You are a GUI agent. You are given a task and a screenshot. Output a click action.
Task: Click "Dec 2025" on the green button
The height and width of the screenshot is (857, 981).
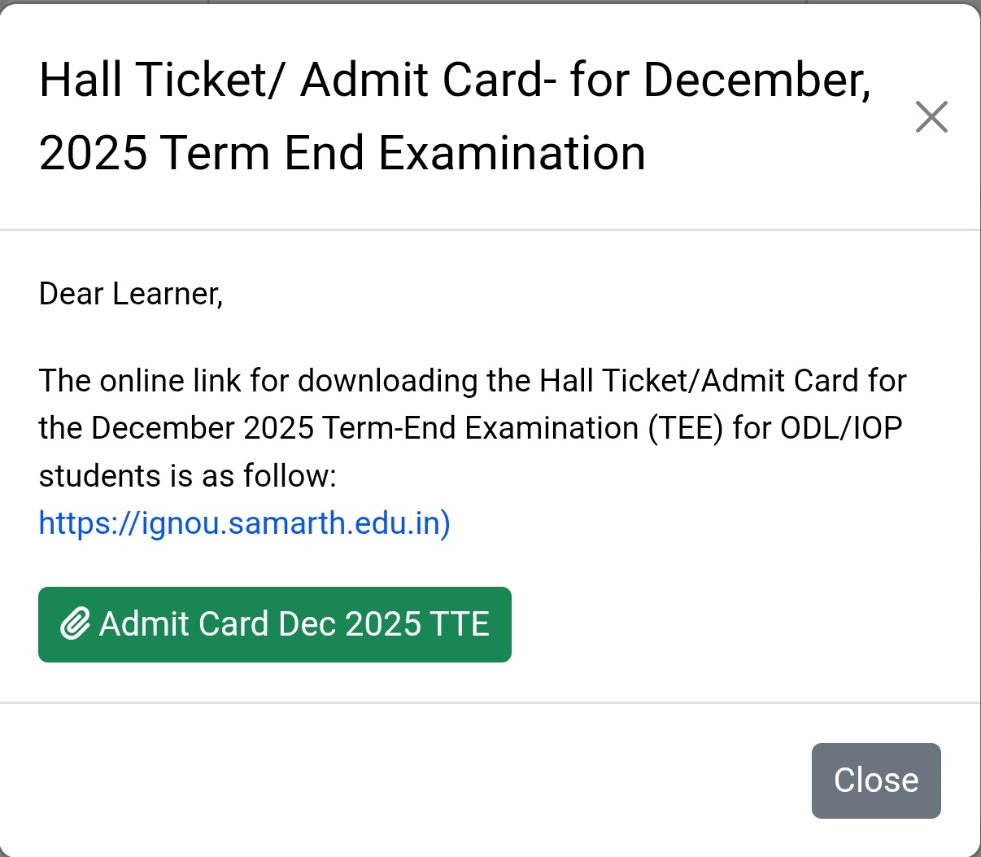(x=350, y=624)
